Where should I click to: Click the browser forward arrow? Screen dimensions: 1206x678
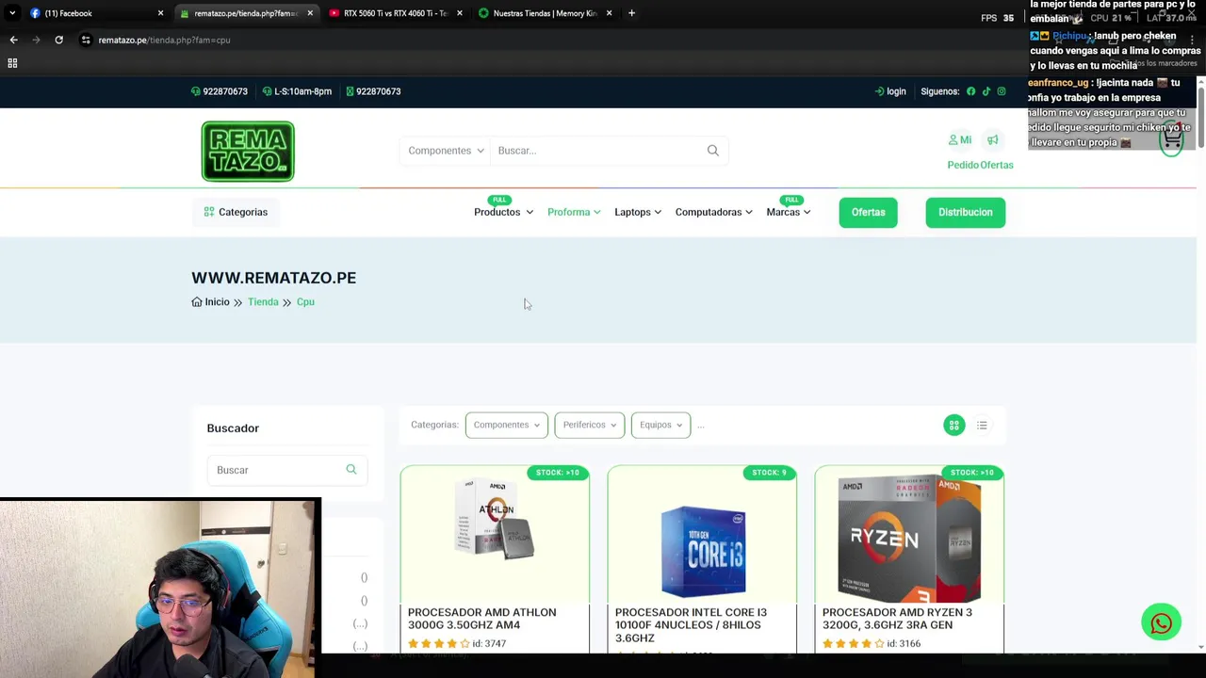coord(36,40)
